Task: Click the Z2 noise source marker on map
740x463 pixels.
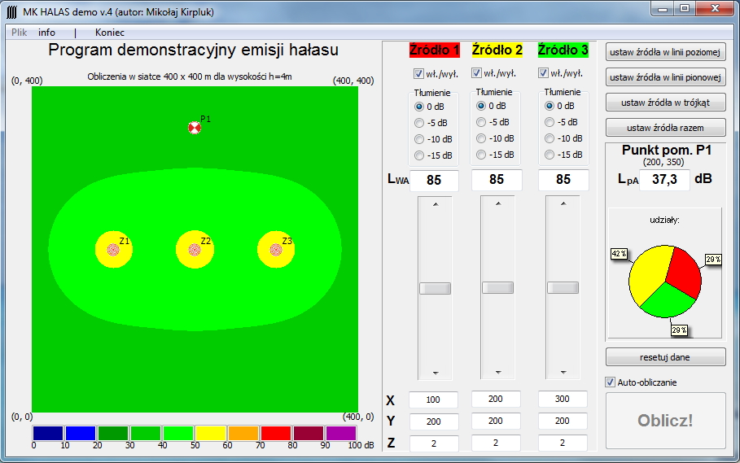Action: [195, 250]
